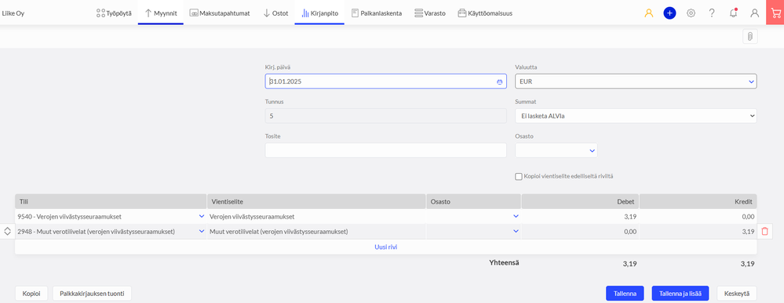
Task: Click the Palkkakirjauksen tuonti button
Action: click(92, 294)
